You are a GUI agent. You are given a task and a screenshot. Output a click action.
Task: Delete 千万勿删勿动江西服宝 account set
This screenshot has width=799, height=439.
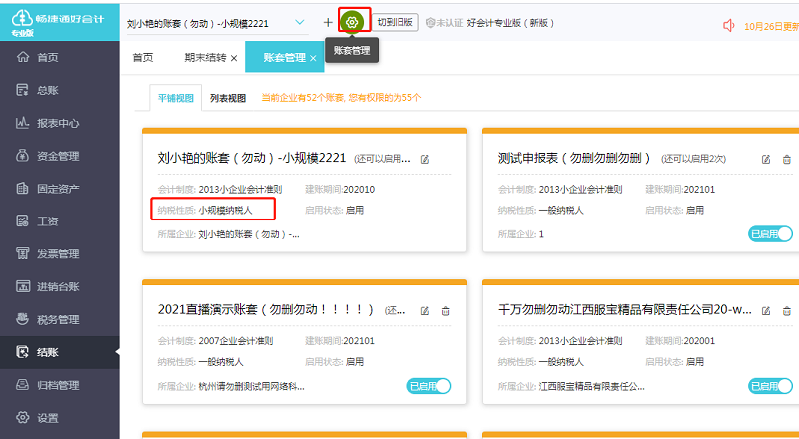coord(787,311)
